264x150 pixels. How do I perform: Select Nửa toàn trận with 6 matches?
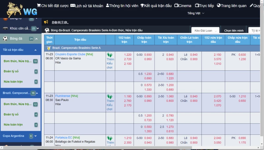coord(20,82)
